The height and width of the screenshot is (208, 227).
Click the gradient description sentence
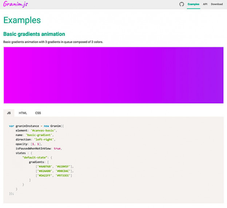pos(53,42)
